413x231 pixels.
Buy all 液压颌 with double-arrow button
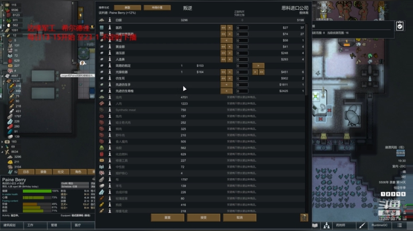click(x=223, y=53)
